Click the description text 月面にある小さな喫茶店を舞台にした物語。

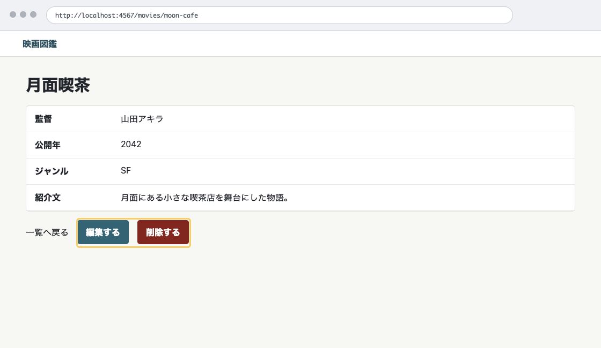pyautogui.click(x=204, y=198)
